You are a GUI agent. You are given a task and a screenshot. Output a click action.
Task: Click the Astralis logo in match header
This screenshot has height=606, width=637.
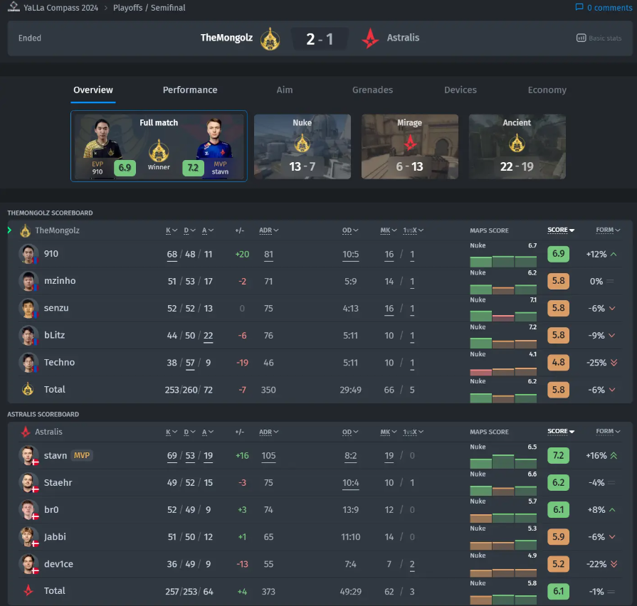(370, 38)
